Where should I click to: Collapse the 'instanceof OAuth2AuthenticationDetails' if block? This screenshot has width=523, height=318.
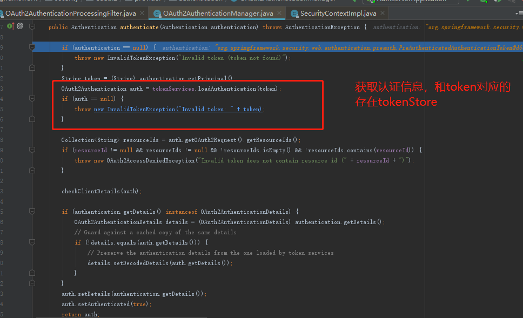(32, 211)
